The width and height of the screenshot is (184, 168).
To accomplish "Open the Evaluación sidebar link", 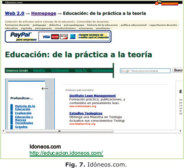I will tap(23, 113).
